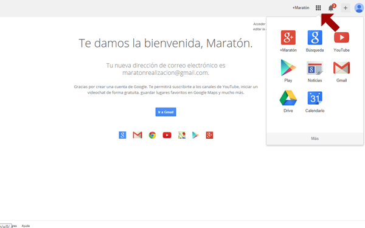Open Gmail app in launcher panel

pos(341,71)
